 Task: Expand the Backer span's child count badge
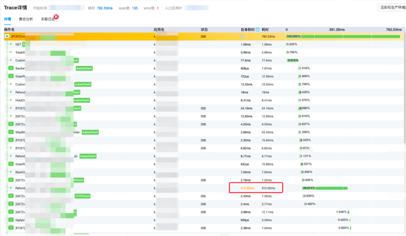(x=11, y=68)
